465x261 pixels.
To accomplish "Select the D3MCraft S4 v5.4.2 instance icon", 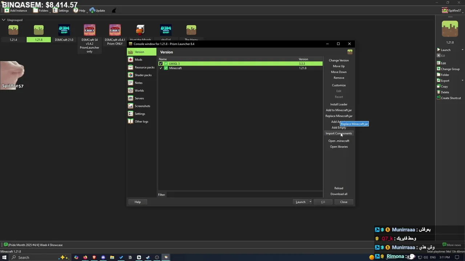I will pos(89,30).
